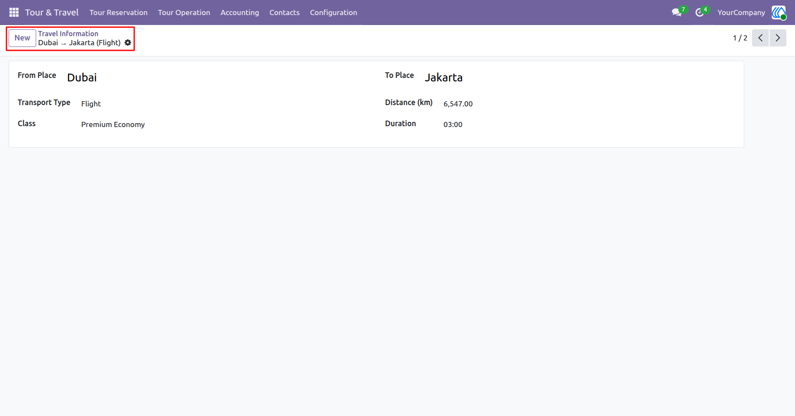Click the Transport Type label
This screenshot has width=795, height=416.
tap(44, 102)
